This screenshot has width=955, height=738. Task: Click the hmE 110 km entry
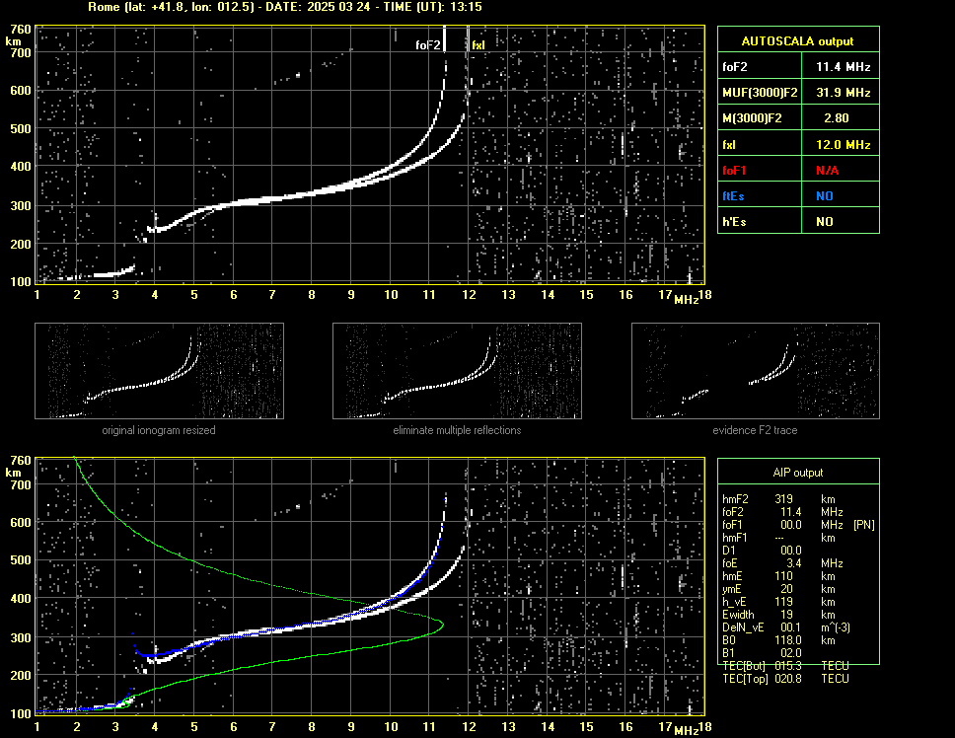coord(777,576)
